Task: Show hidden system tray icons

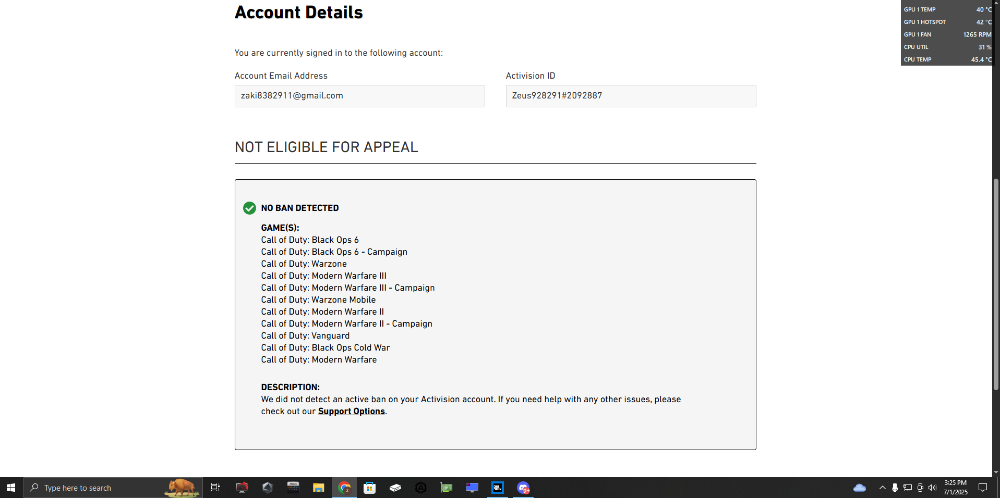Action: (x=883, y=488)
